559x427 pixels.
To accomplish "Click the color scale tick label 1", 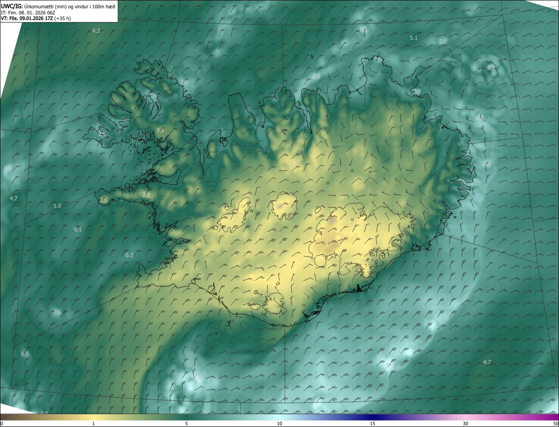I will (93, 424).
